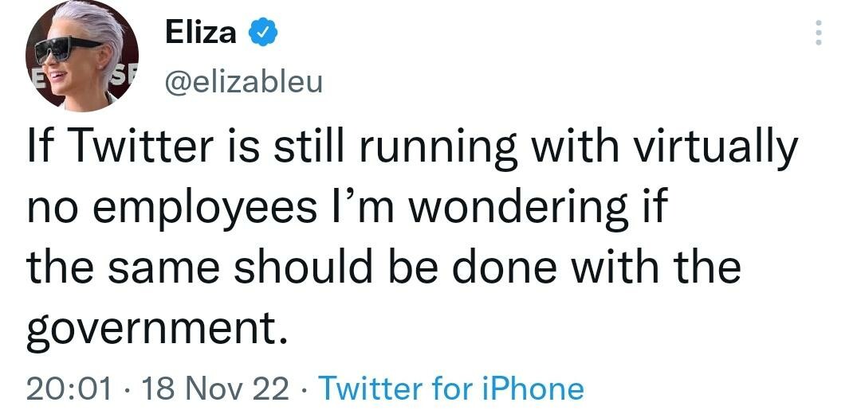Click the blue verified checkmark badge
The height and width of the screenshot is (418, 861).
point(262,33)
